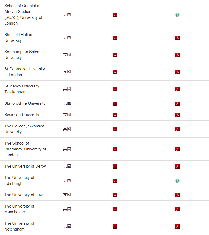
Task: Open St Mary's University, Twickenham first PDF
Action: [115, 89]
